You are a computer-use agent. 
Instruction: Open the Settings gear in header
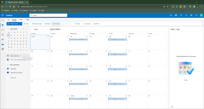tap(191, 15)
